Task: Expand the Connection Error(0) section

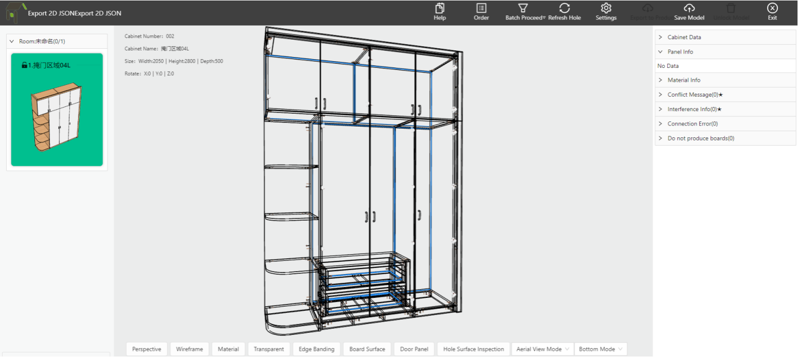Action: (x=725, y=124)
